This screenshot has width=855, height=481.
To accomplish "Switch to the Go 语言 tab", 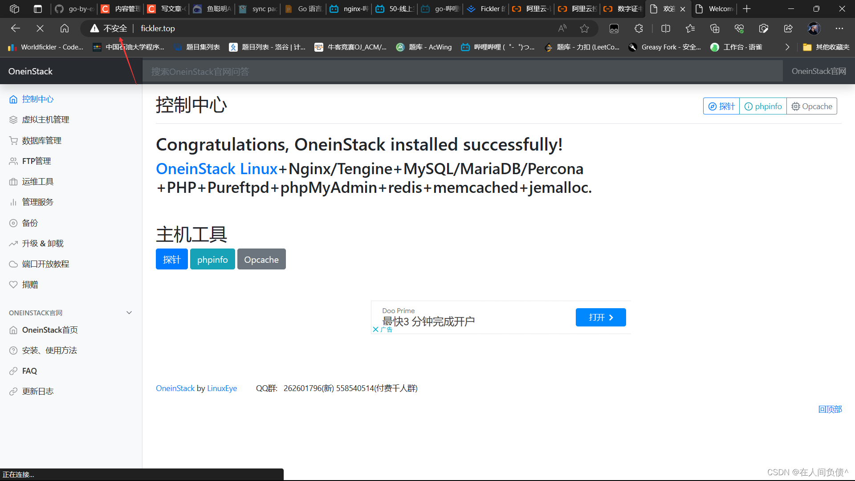I will click(x=304, y=9).
